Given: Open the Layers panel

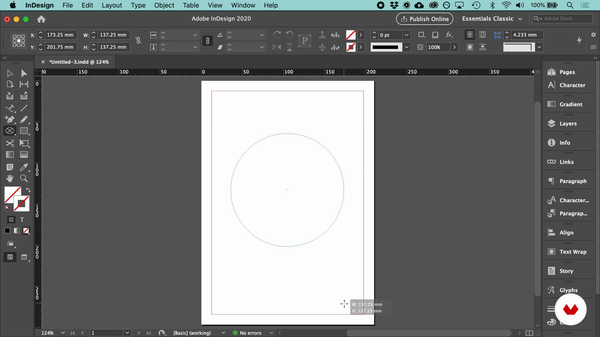Looking at the screenshot, I should [x=568, y=124].
